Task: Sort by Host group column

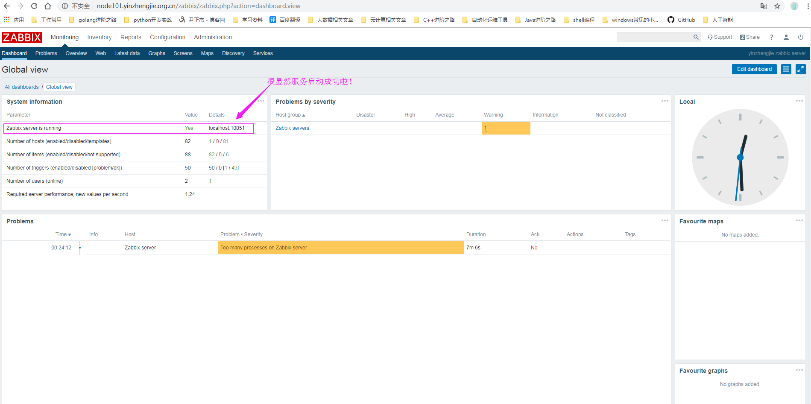Action: (290, 115)
